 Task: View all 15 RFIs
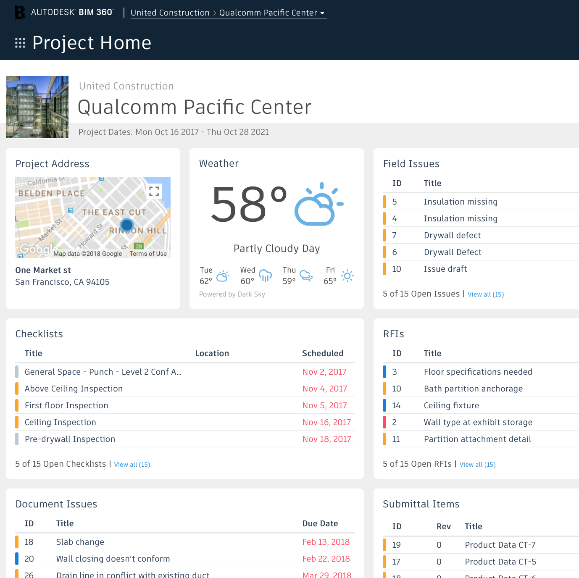coord(477,465)
